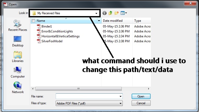
Task: Go up one folder level
Action: [110, 13]
